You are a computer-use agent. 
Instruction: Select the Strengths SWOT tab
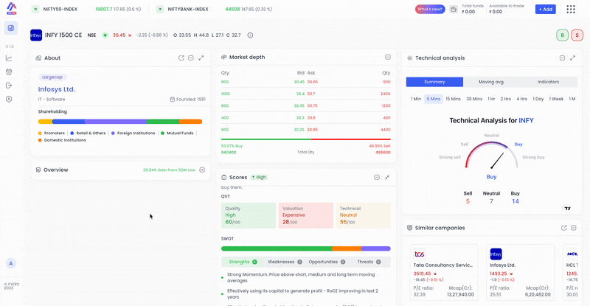tap(243, 262)
